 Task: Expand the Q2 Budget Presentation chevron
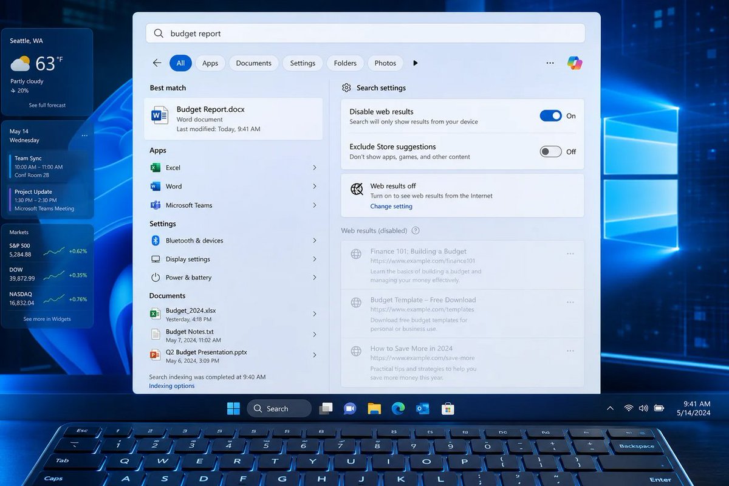click(315, 355)
